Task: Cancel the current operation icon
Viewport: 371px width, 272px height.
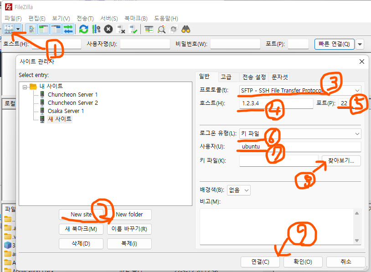Action: pos(108,29)
